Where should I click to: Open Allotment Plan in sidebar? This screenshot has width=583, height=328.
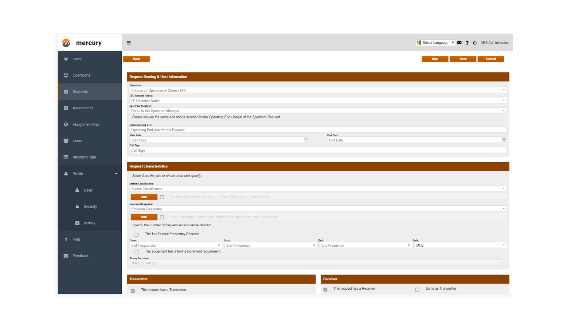click(x=90, y=157)
